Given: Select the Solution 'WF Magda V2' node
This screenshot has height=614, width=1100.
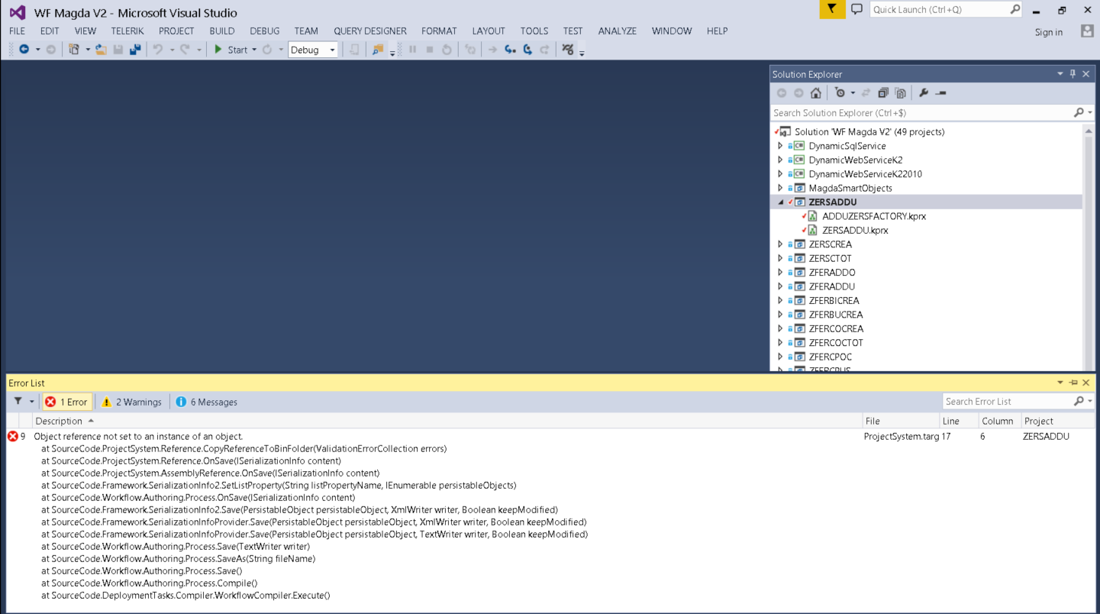Looking at the screenshot, I should pos(869,132).
